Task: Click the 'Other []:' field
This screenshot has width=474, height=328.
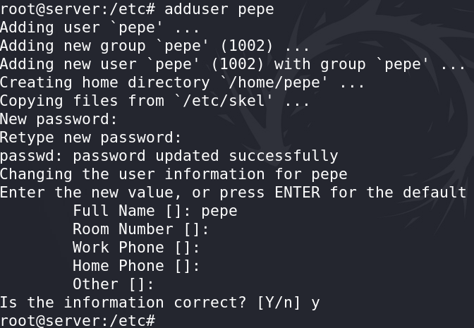Action: [x=113, y=284]
